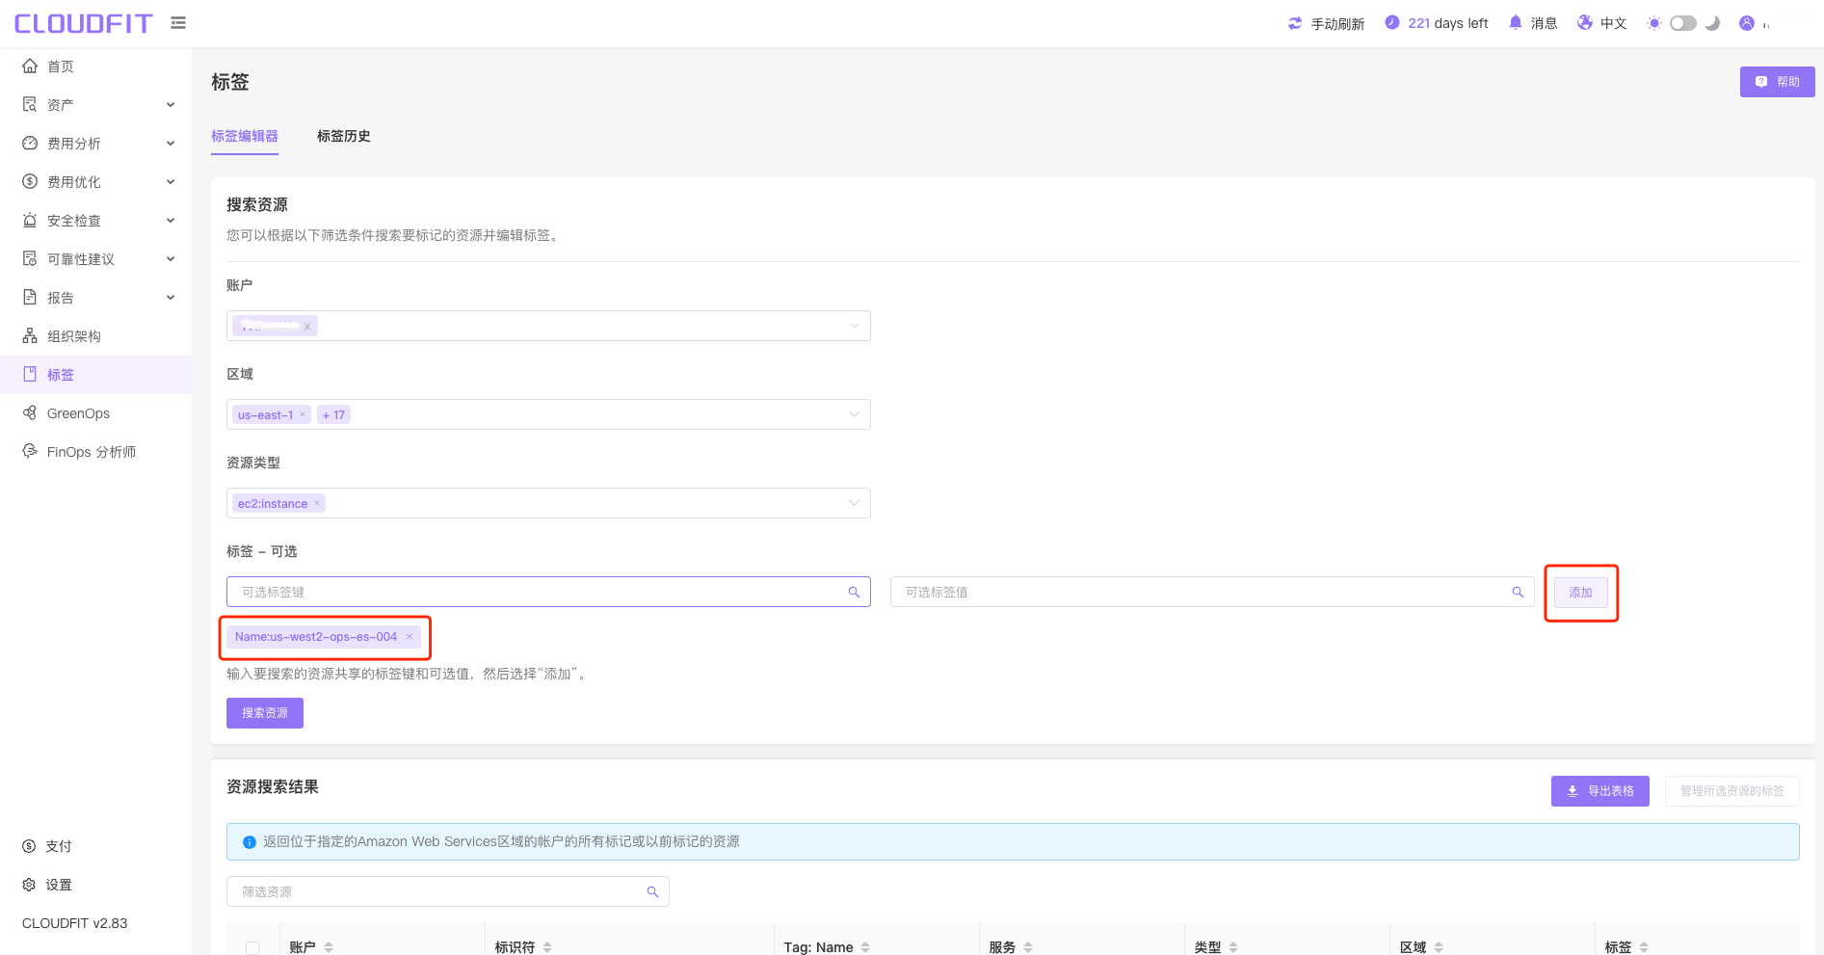Viewport: 1824px width, 955px height.
Task: Open the 区域 dropdown arrow
Action: [854, 414]
